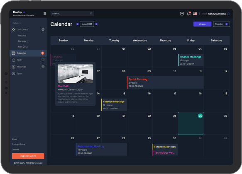Select the Reports menu item

coord(22,36)
